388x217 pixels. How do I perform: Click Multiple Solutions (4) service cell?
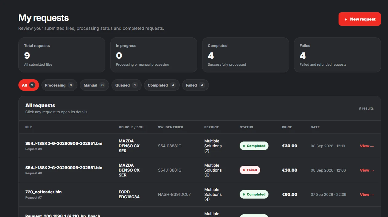tap(213, 195)
